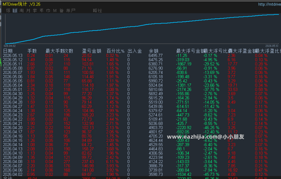Click the balance value 5519.00
281x179 pixels.
tap(156, 102)
